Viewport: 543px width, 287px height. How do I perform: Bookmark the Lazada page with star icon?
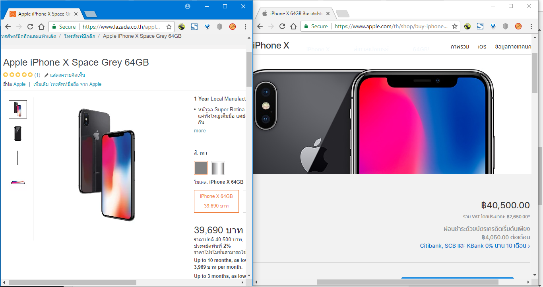pyautogui.click(x=169, y=27)
